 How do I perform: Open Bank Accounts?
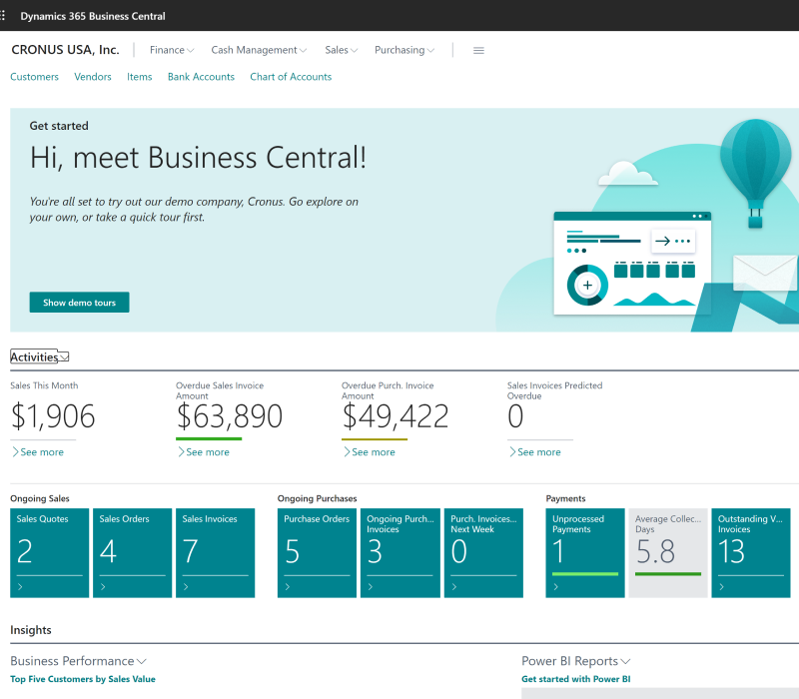point(201,77)
